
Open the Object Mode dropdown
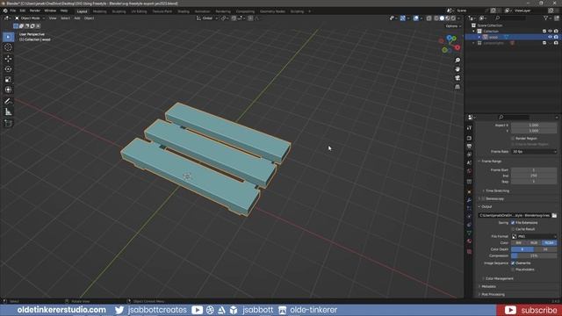[x=30, y=18]
